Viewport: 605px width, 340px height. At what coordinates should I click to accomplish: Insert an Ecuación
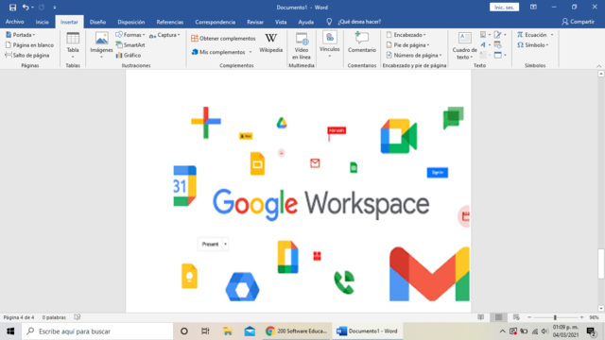(531, 35)
